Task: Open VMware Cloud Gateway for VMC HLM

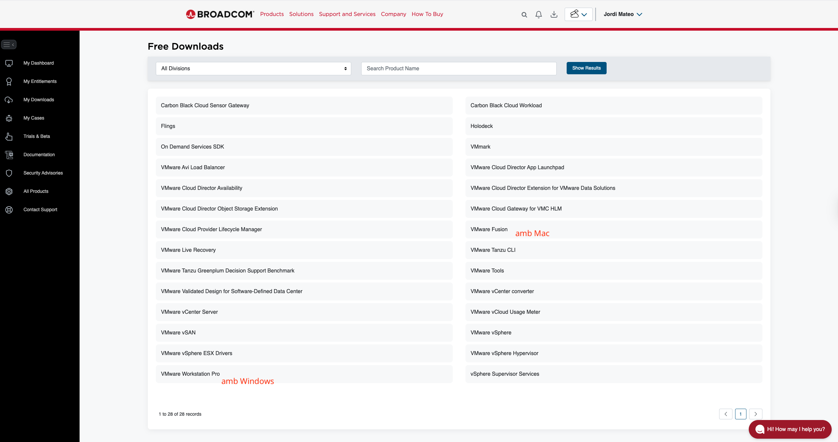Action: 614,209
